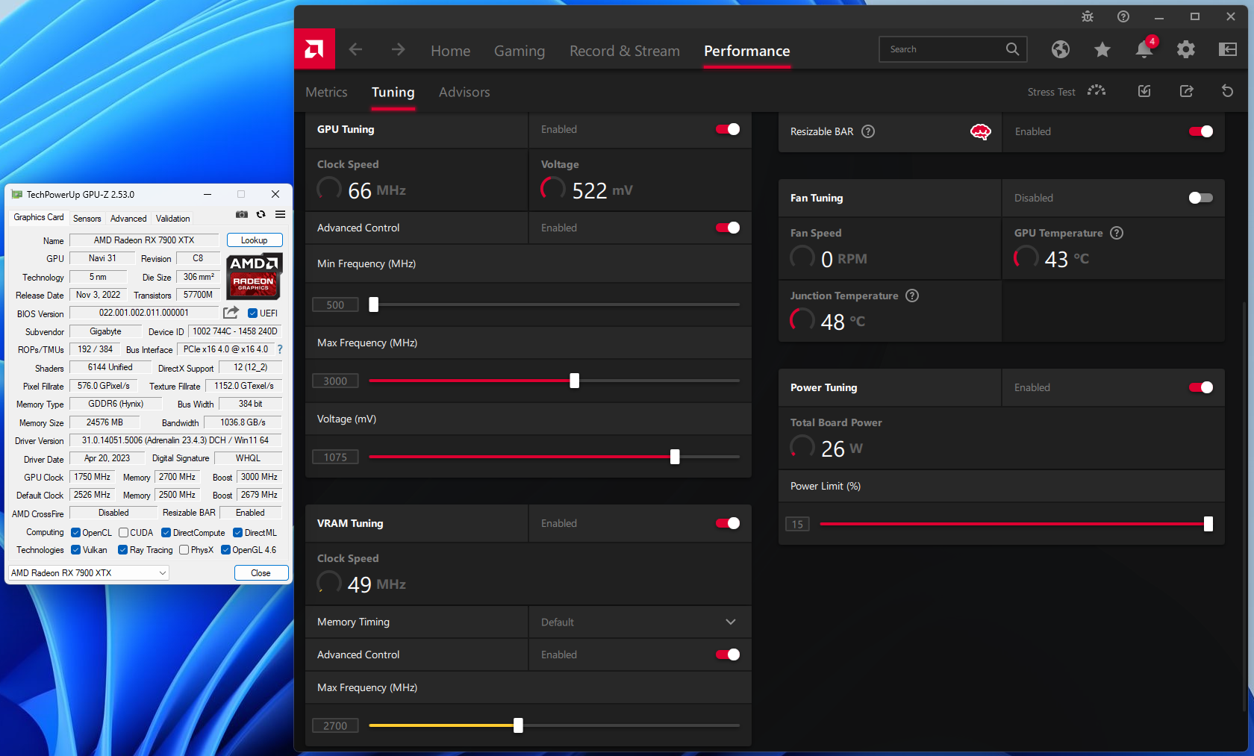The width and height of the screenshot is (1254, 756).
Task: Launch Stress Test icon
Action: click(1097, 91)
